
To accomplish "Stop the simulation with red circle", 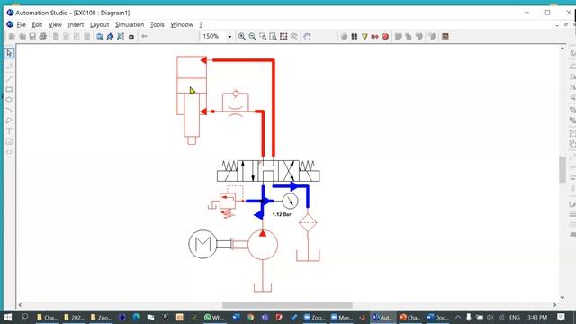I will [x=385, y=36].
